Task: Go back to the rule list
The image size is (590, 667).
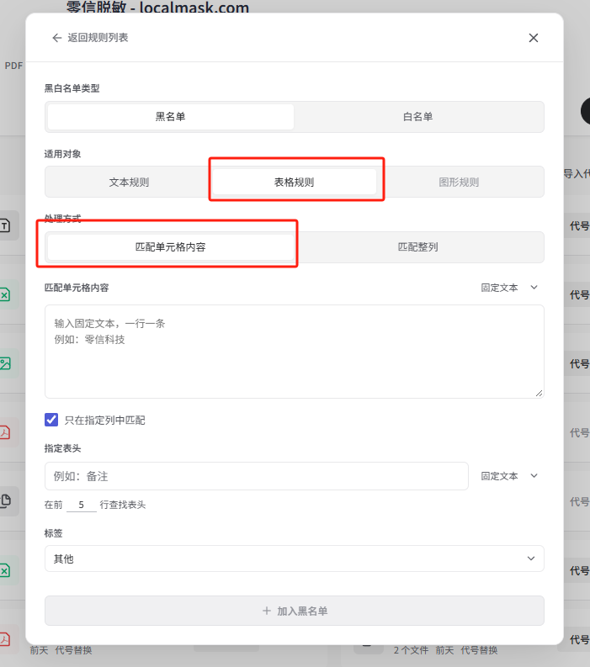Action: (90, 38)
